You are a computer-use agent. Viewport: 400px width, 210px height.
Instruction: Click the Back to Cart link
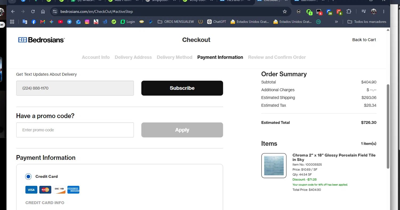click(364, 40)
